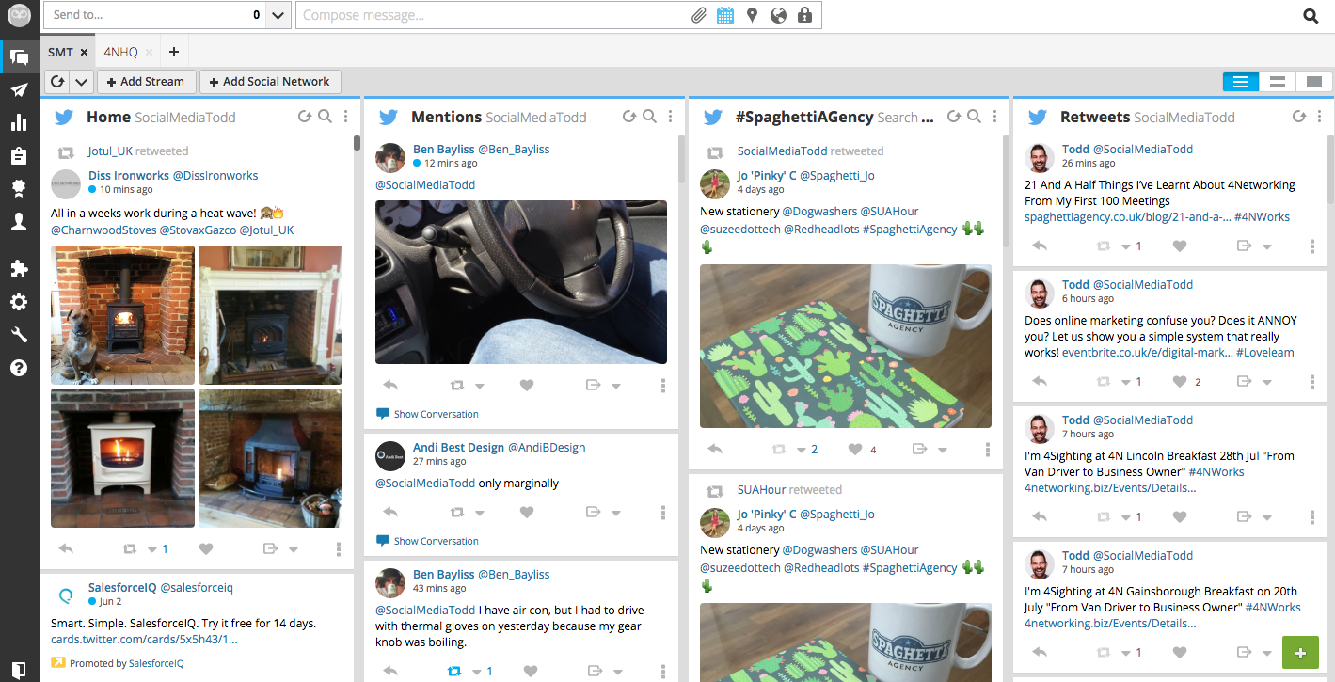Open the App Directory puzzle-piece icon
The height and width of the screenshot is (682, 1335).
(19, 269)
